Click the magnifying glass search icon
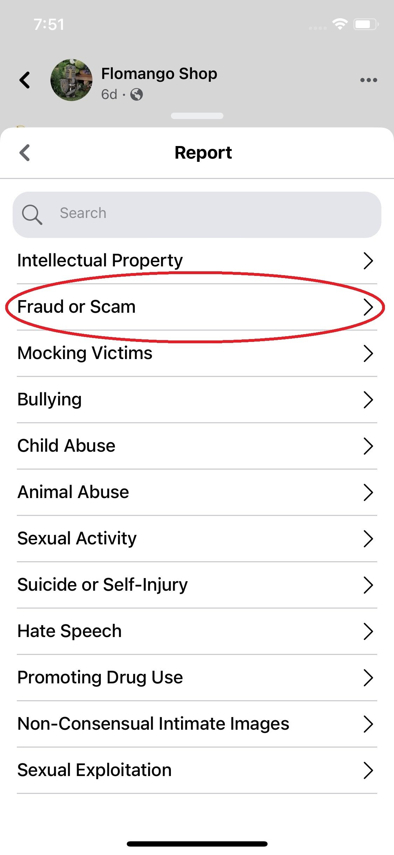Viewport: 394px width, 855px height. click(x=32, y=213)
